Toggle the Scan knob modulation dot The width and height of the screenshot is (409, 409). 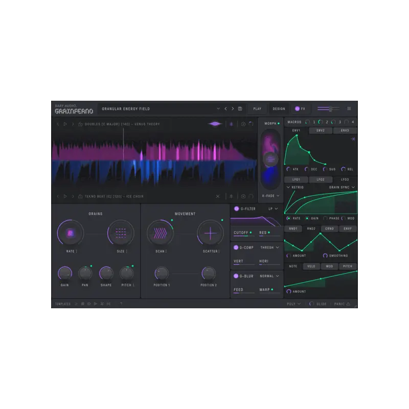click(172, 220)
